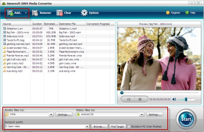Click the Find Target button
The height and width of the screenshot is (132, 204).
tap(118, 127)
